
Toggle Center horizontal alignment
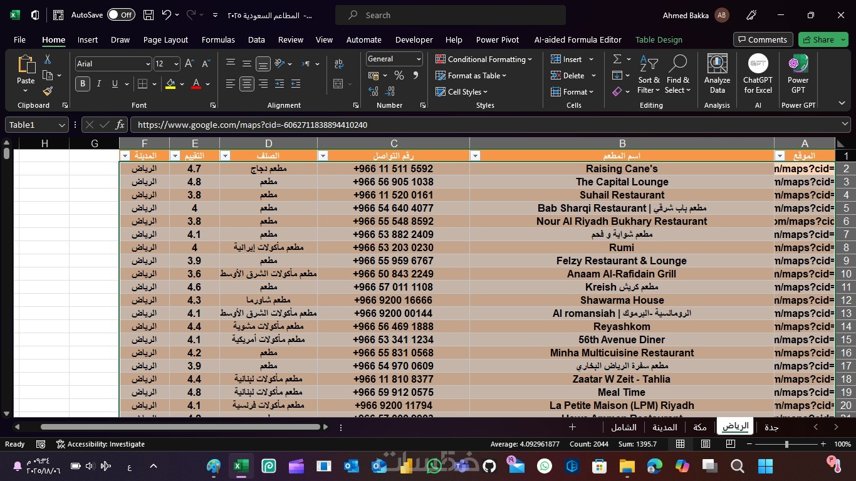click(247, 83)
